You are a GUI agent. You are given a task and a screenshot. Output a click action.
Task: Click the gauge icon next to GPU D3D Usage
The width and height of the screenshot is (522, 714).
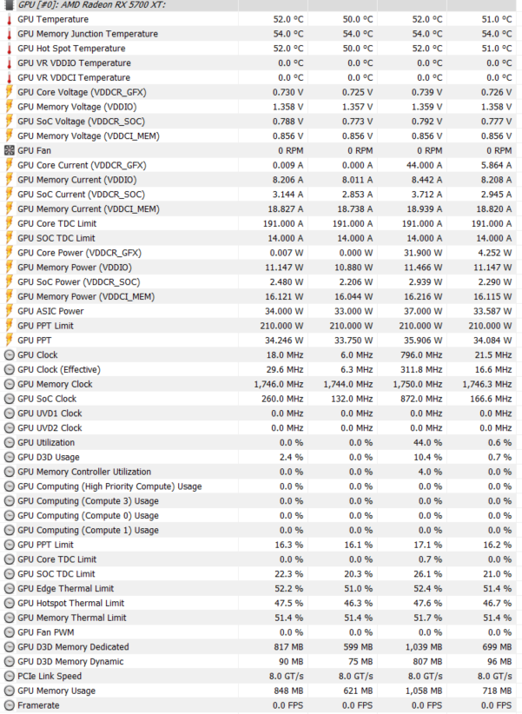pyautogui.click(x=9, y=457)
